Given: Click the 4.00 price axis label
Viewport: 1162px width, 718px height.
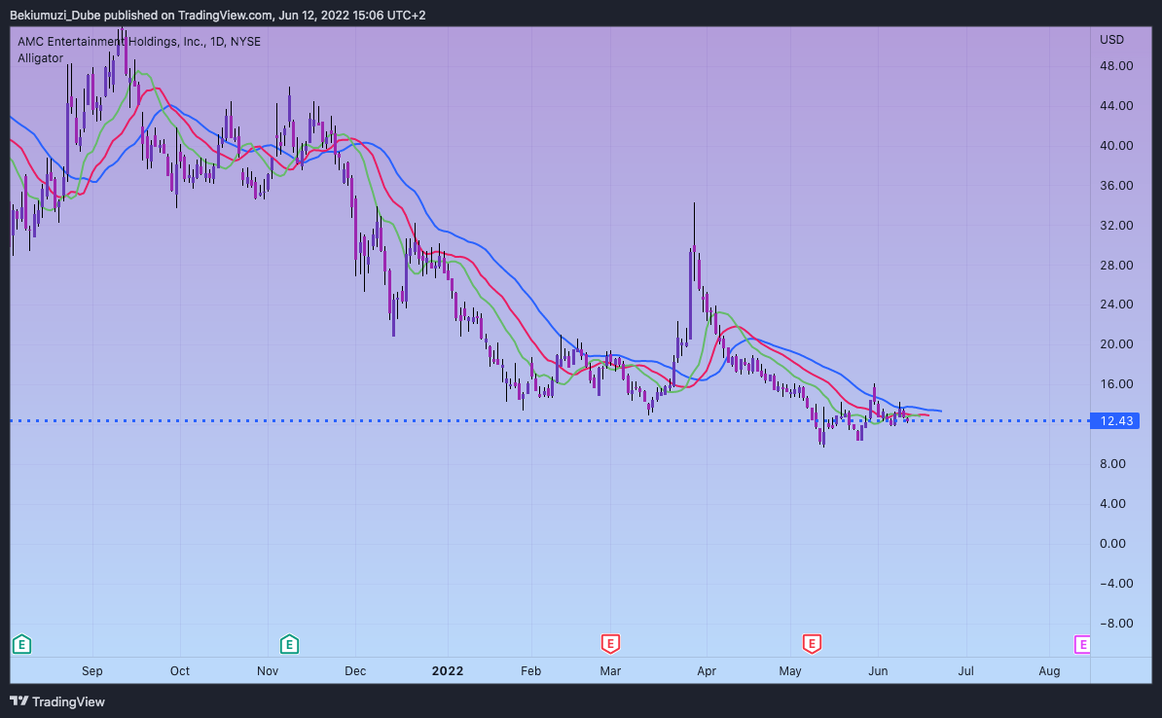Looking at the screenshot, I should [x=1112, y=503].
